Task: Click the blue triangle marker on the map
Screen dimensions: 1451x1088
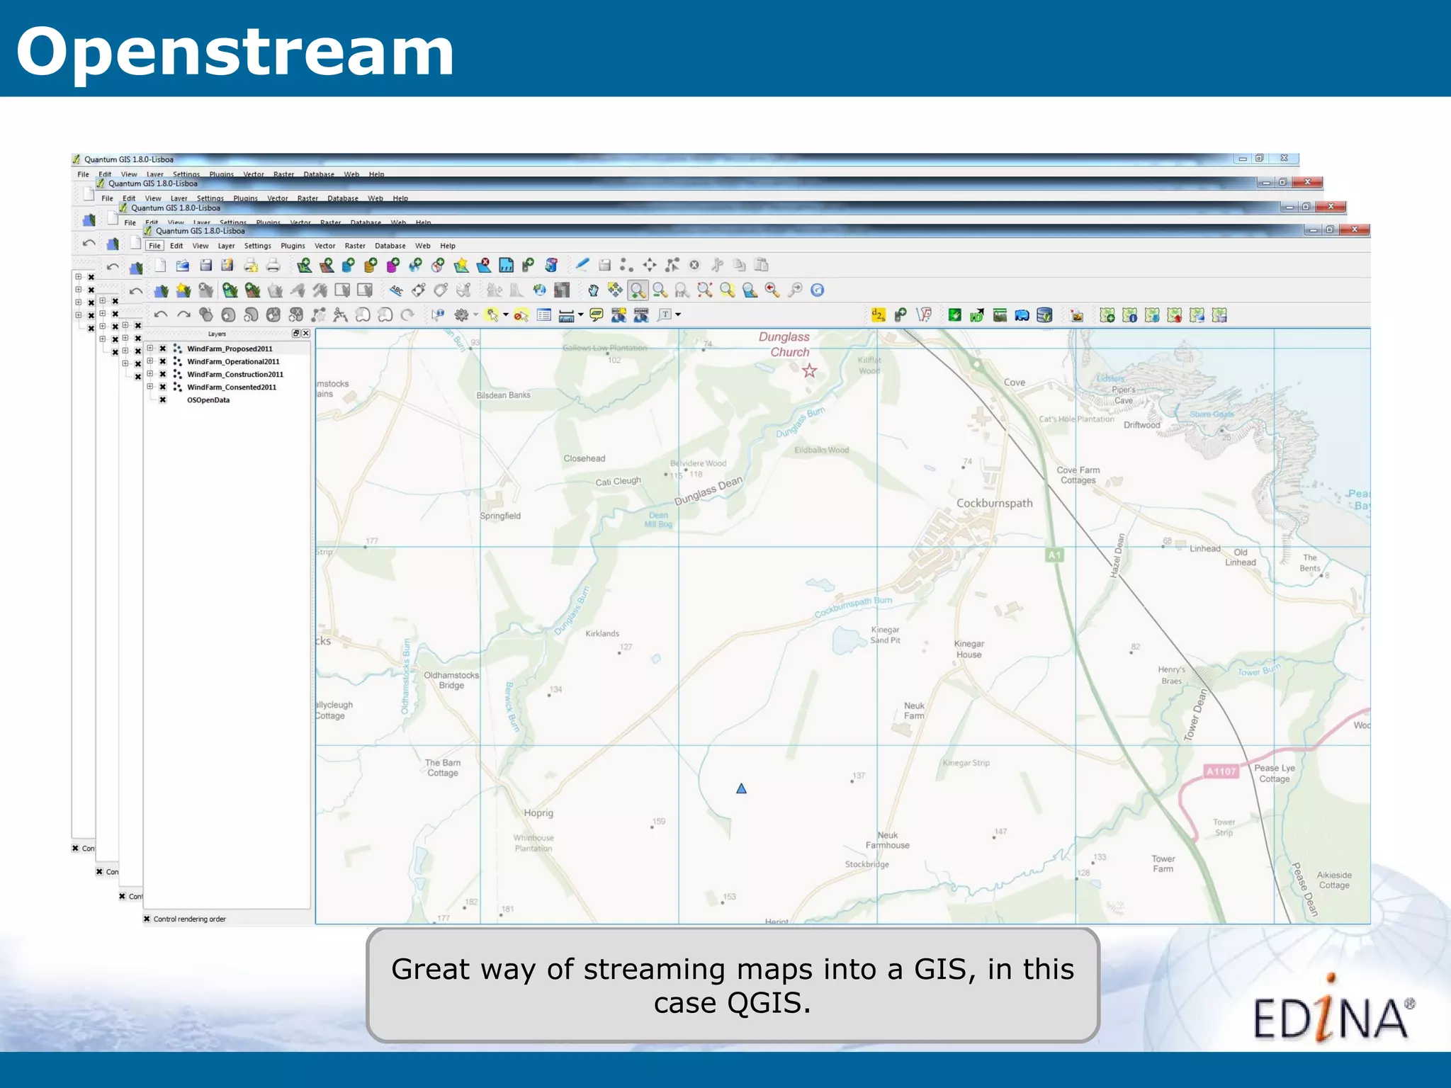Action: tap(741, 788)
